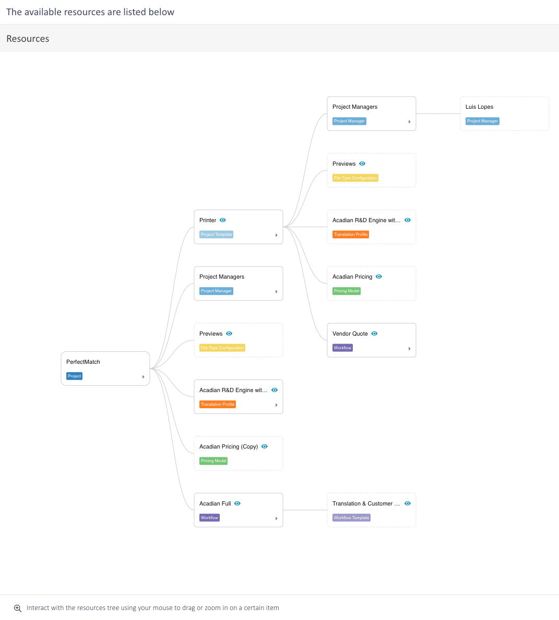The image size is (559, 620).
Task: Toggle eye on Previews under PerfectMatch
Action: (229, 334)
